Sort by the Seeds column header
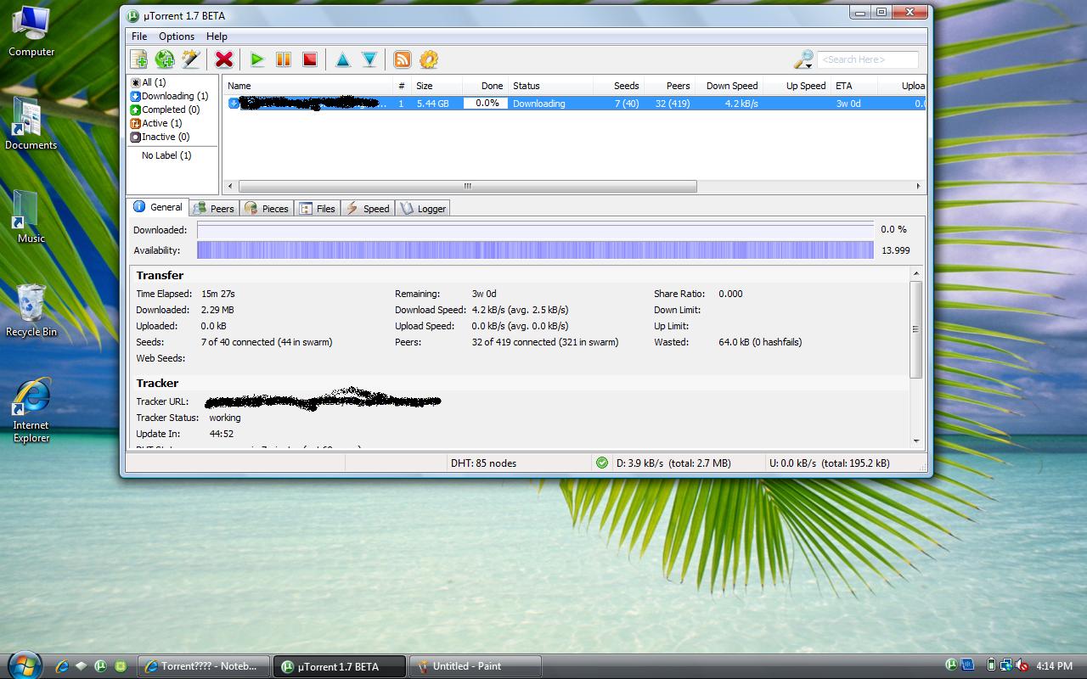1087x679 pixels. click(619, 86)
